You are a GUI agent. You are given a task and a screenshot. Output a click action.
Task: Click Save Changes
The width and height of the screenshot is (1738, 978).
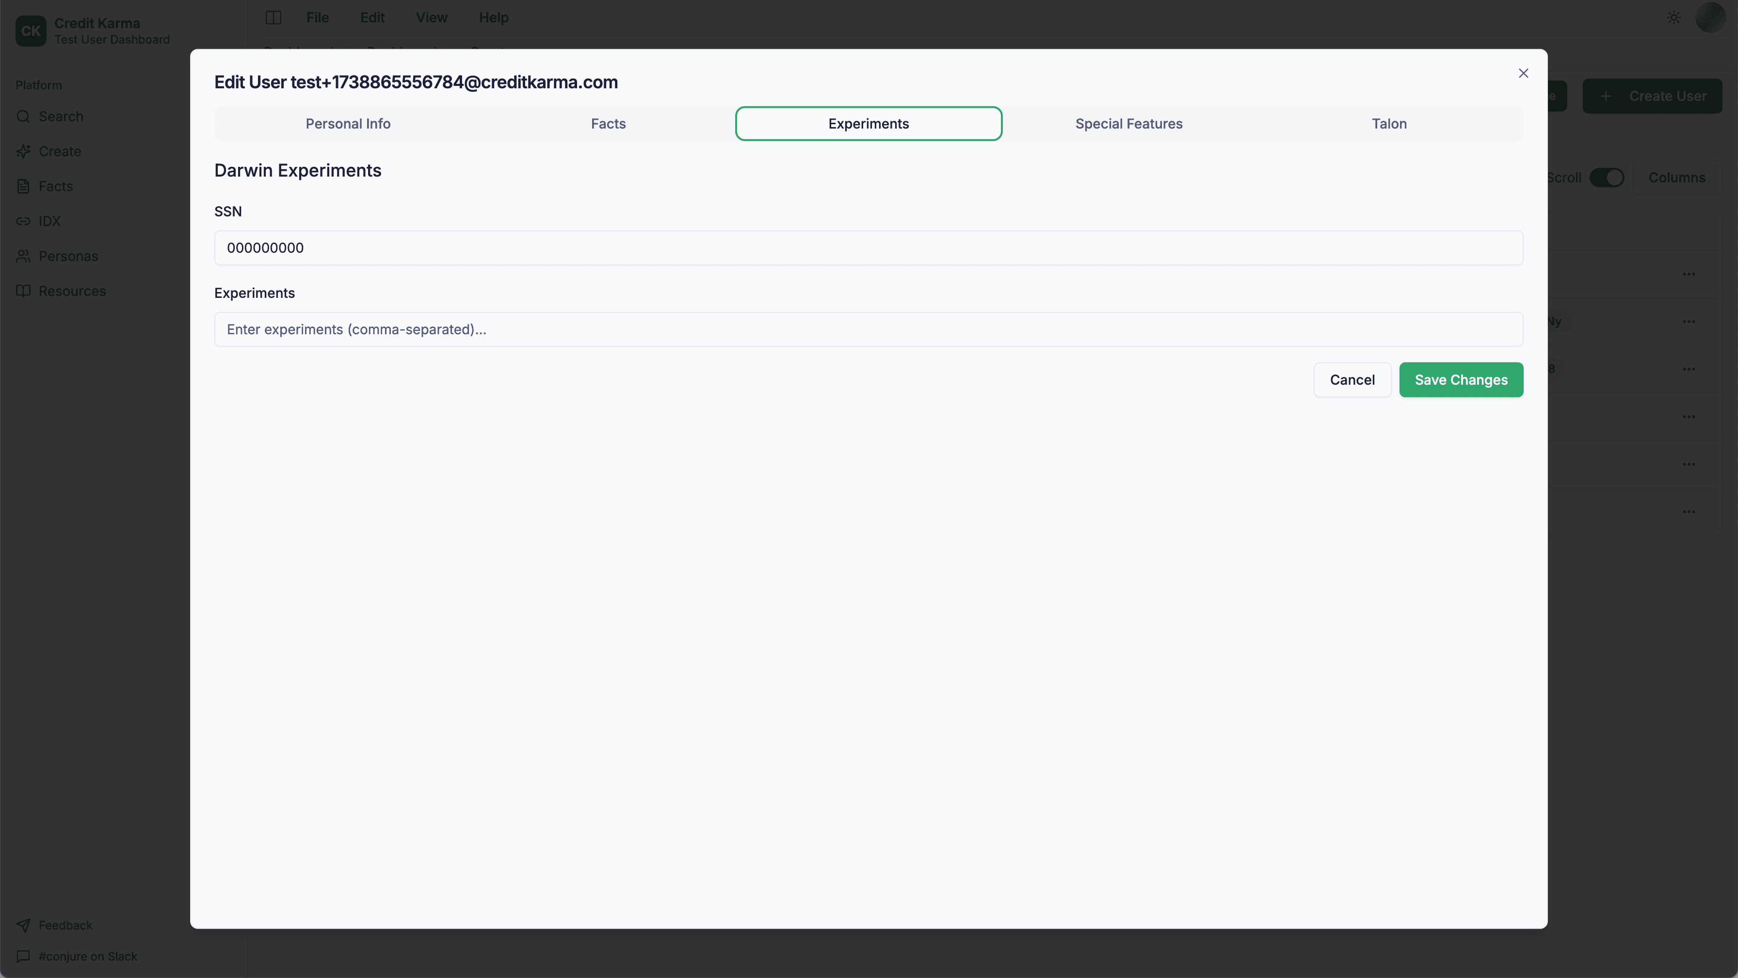(x=1462, y=379)
